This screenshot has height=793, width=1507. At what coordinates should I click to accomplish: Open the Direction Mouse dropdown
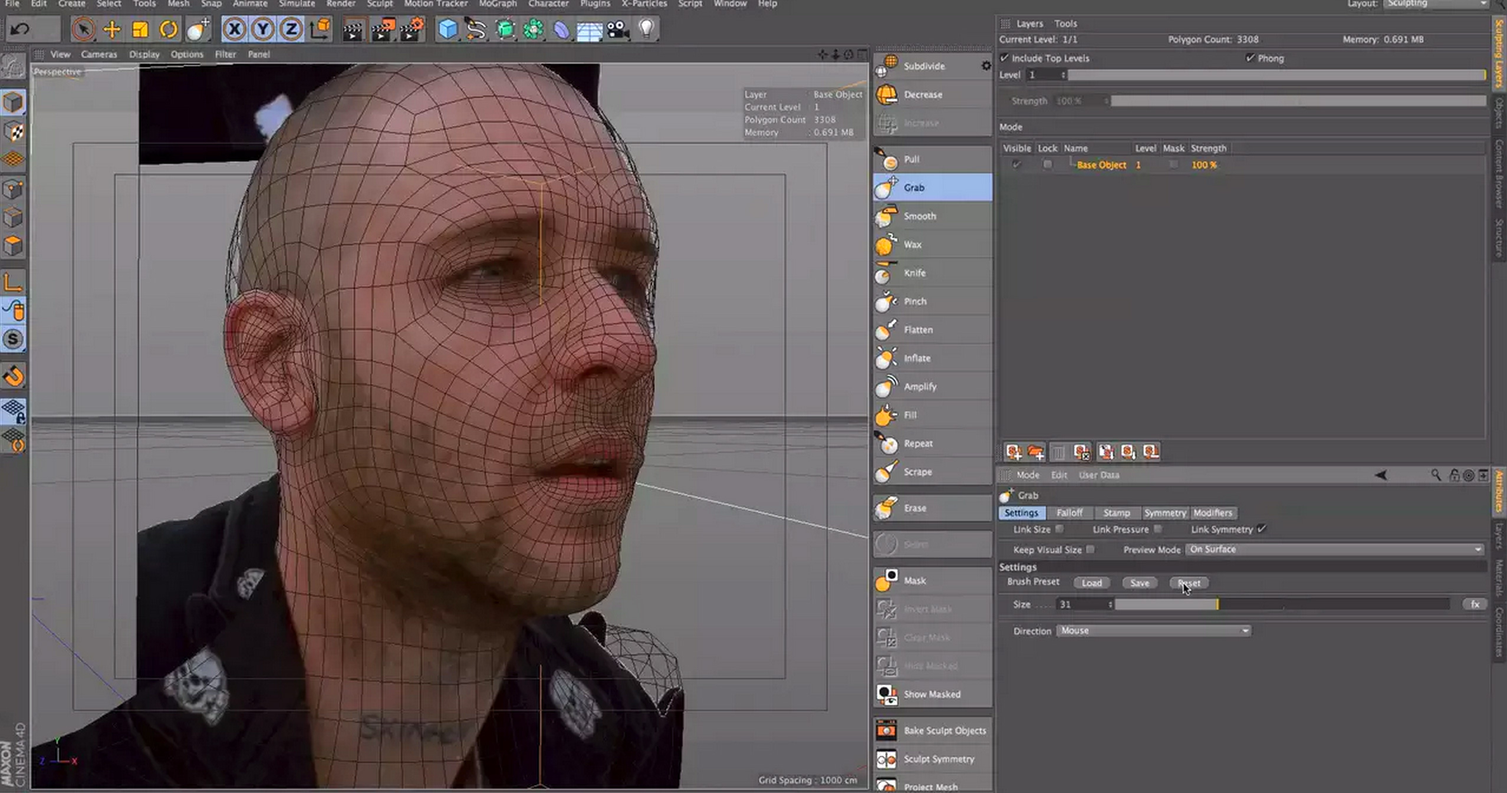pos(1153,631)
